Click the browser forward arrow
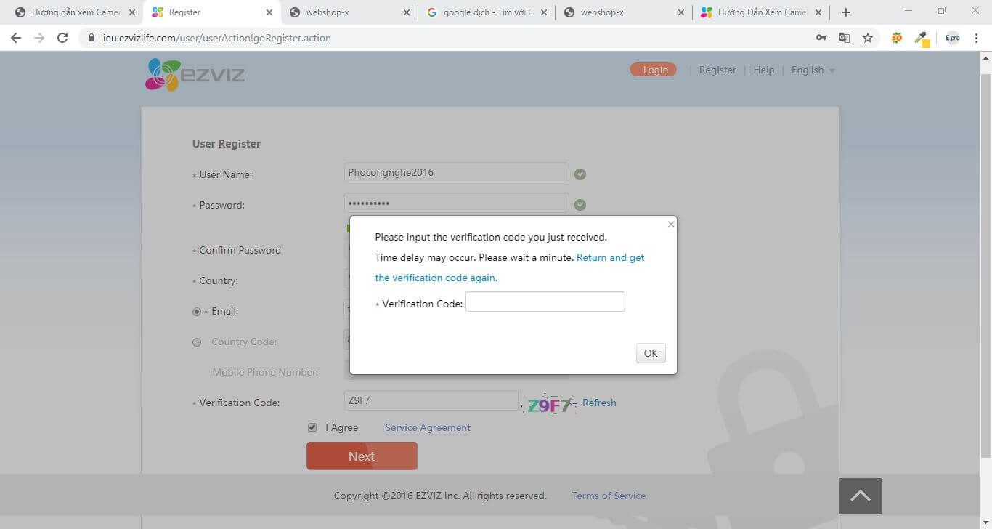Image resolution: width=992 pixels, height=529 pixels. point(39,38)
